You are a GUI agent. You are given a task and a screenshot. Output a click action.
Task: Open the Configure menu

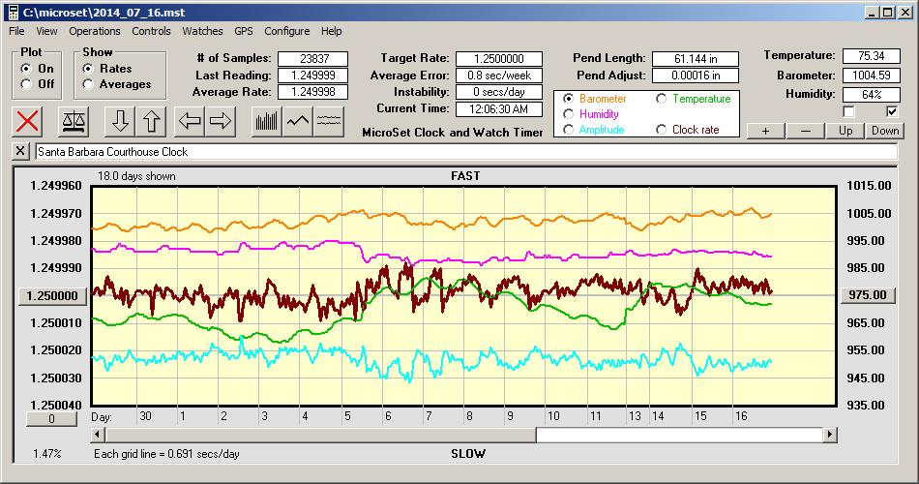pos(286,31)
